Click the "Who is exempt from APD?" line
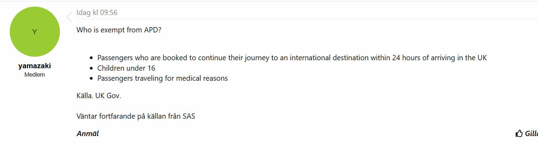Viewport: 538px width, 142px height. point(119,30)
